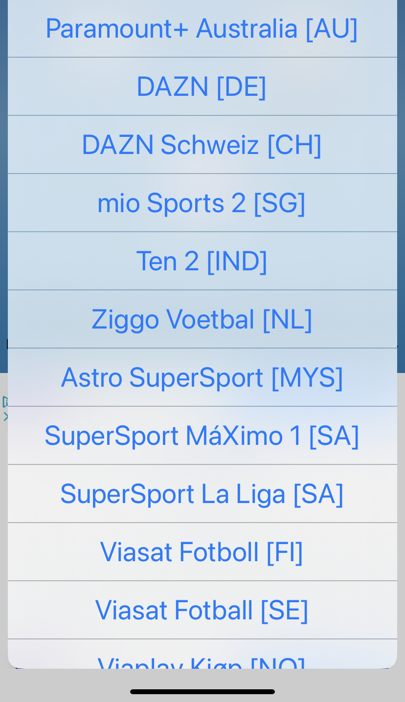The width and height of the screenshot is (405, 702).
Task: Open Ziggo Voetbal [NL] stream option
Action: pyautogui.click(x=202, y=319)
